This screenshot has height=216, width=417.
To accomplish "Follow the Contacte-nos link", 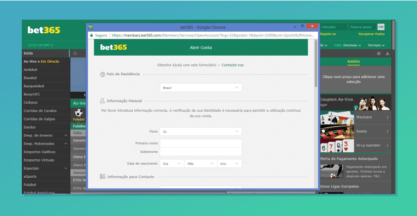I will point(233,65).
